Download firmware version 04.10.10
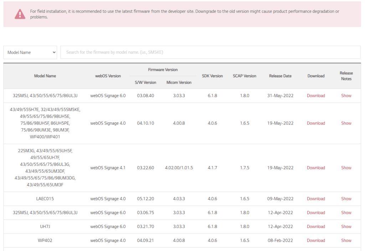This screenshot has width=365, height=251. [x=316, y=123]
